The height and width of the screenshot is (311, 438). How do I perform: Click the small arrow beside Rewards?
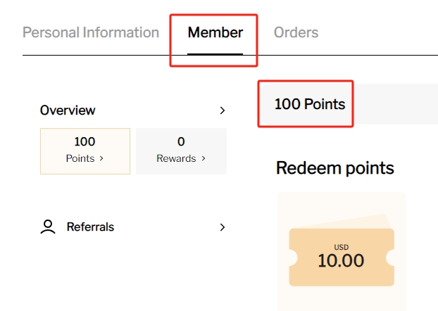[x=204, y=159]
